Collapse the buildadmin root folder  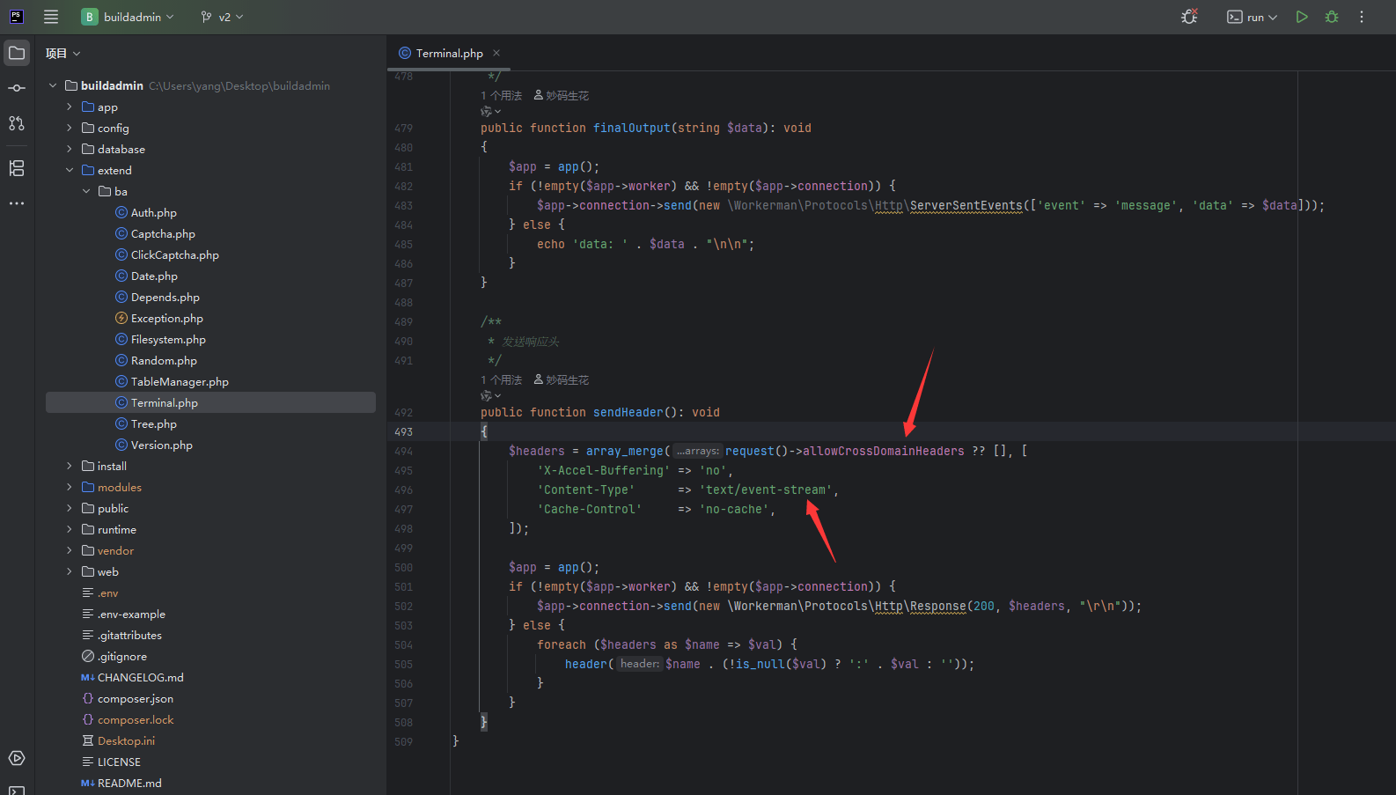[x=53, y=85]
